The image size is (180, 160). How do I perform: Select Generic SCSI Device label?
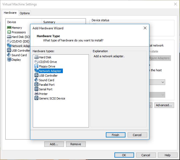point(52,98)
